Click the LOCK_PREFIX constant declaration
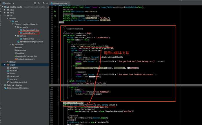Image resolution: width=202 pixels, height=125 pixels. [91, 18]
